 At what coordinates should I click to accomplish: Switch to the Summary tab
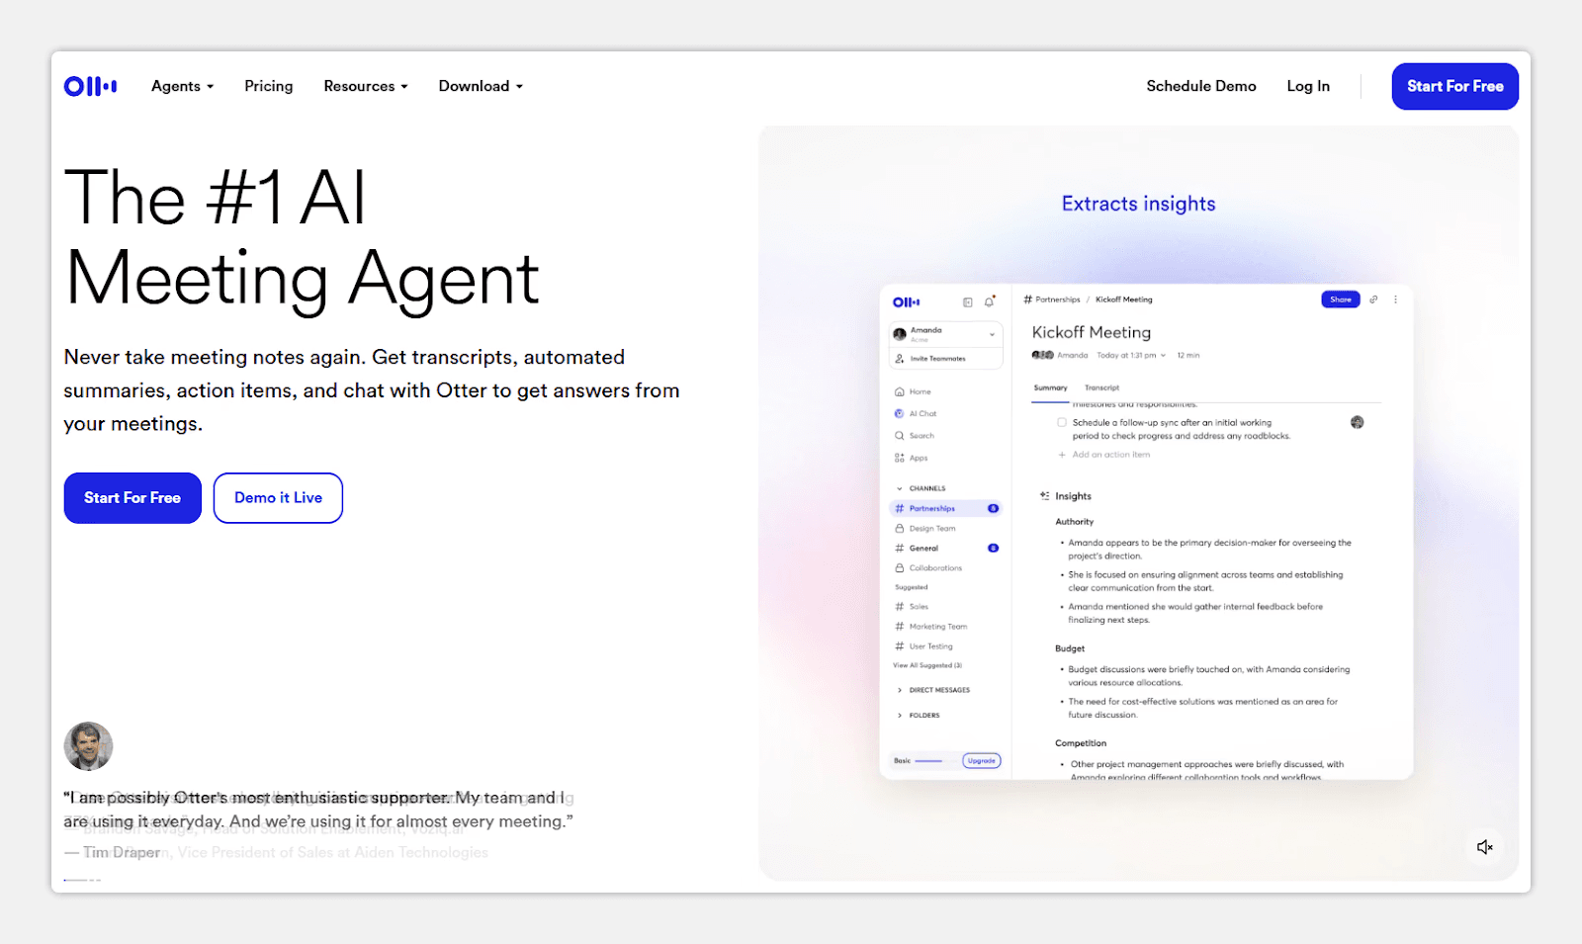[x=1050, y=388]
